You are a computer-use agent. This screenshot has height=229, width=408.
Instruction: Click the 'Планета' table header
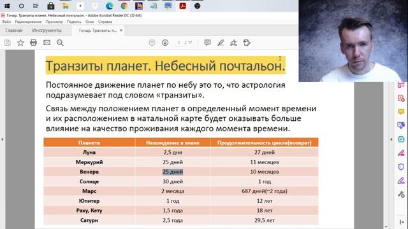point(89,142)
